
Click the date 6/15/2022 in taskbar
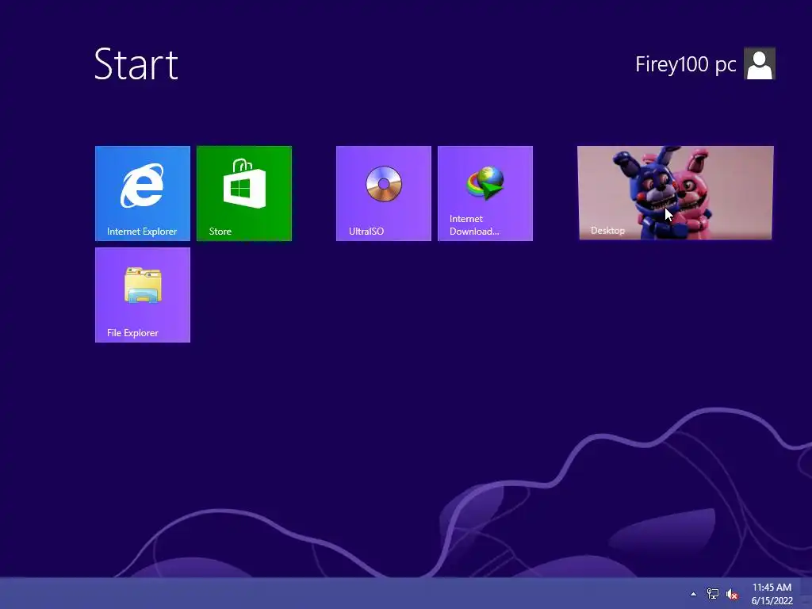coord(772,601)
